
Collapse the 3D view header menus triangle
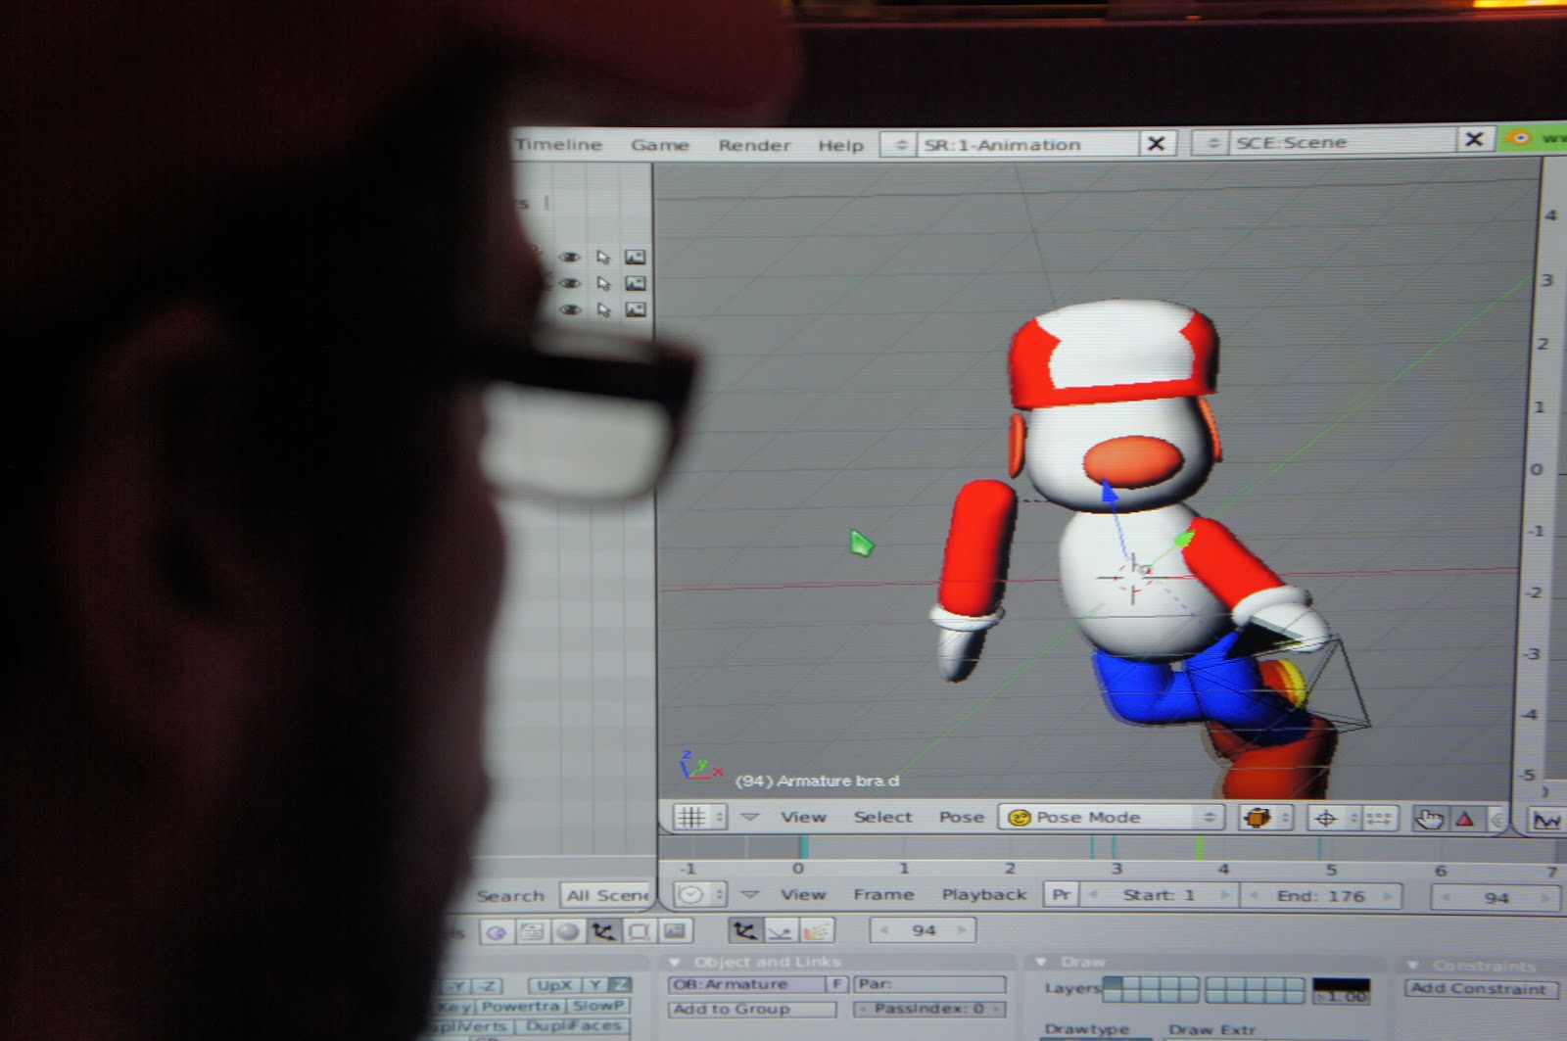point(750,817)
